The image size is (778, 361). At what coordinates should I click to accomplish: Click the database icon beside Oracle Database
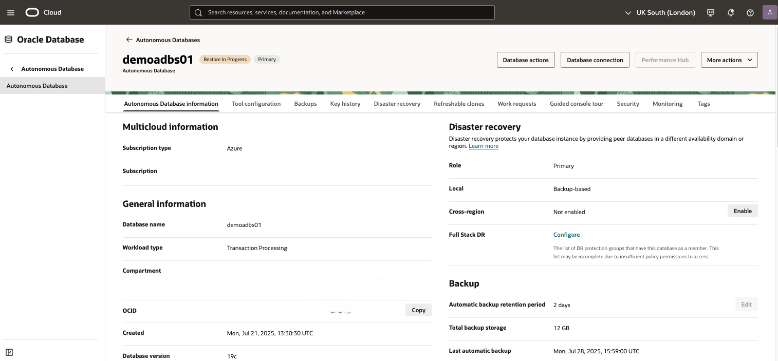7,39
